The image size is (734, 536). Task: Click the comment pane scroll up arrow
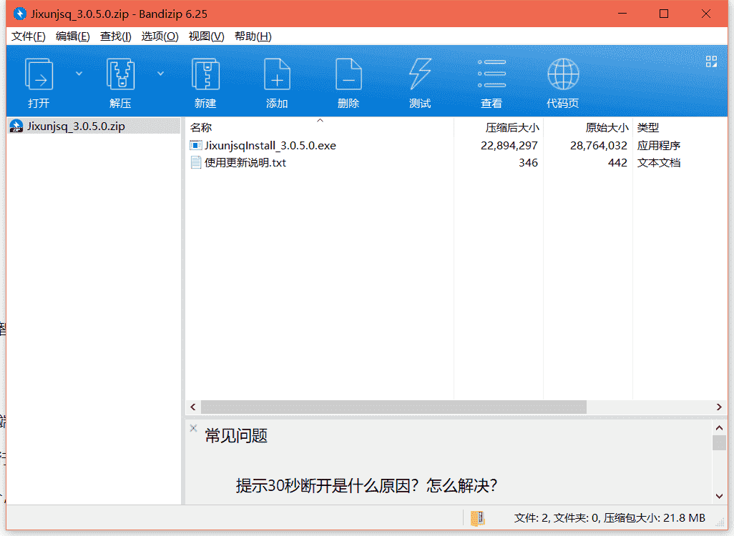click(720, 427)
